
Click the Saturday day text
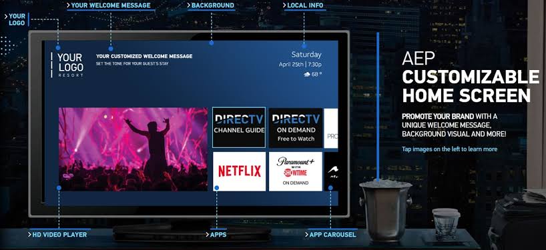(306, 55)
